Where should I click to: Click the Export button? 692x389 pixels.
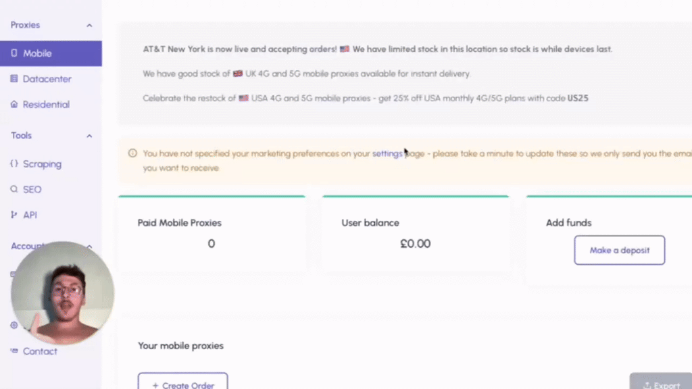[661, 384]
